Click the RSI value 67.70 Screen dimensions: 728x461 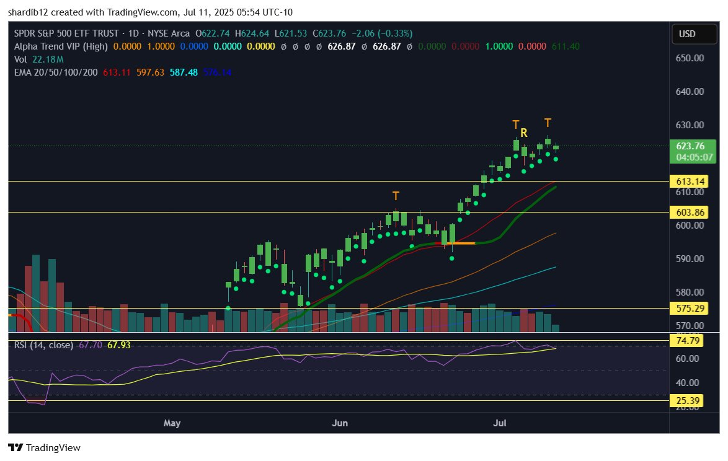point(90,345)
